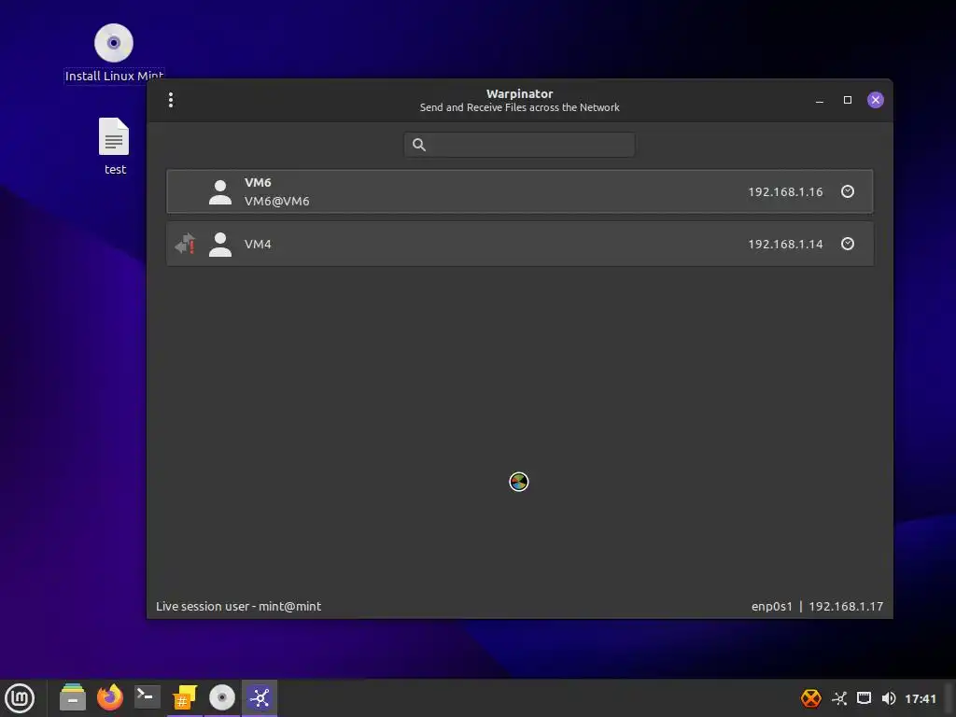This screenshot has height=717, width=956.
Task: Click the status text mint@mint
Action: [289, 607]
